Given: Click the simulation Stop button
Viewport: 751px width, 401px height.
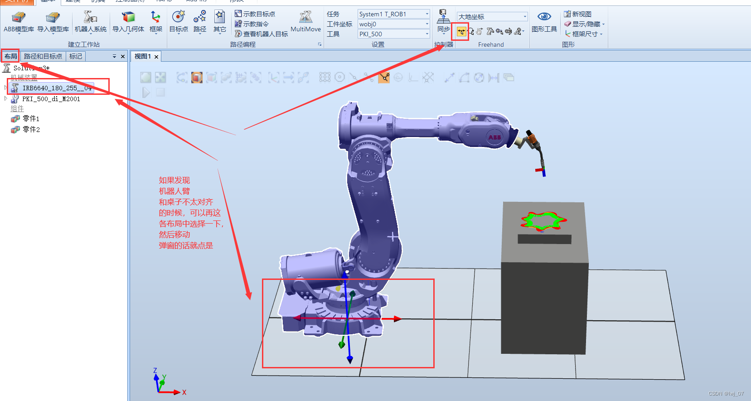Looking at the screenshot, I should [x=160, y=93].
